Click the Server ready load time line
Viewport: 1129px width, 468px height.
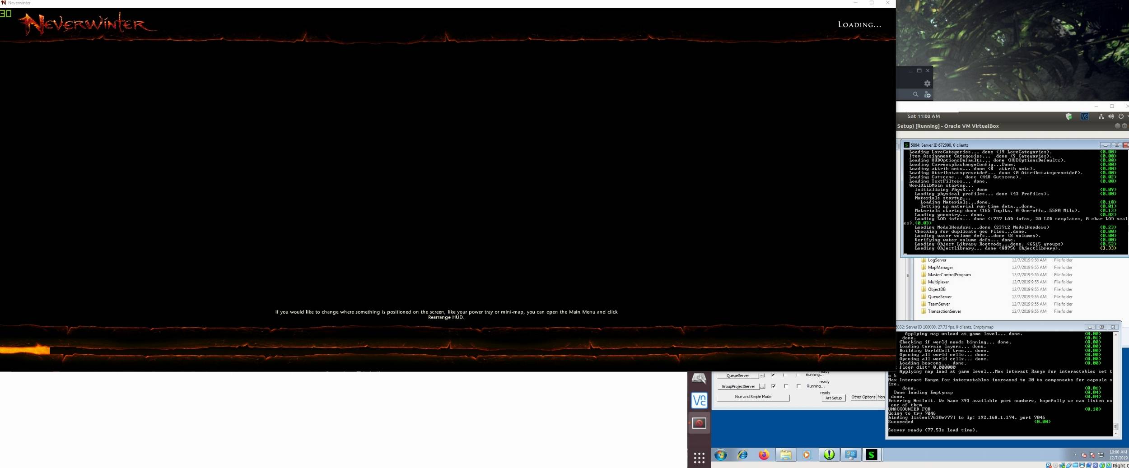point(933,430)
